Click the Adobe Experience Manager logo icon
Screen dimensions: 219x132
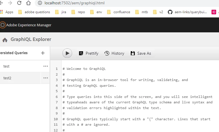(x=3, y=25)
